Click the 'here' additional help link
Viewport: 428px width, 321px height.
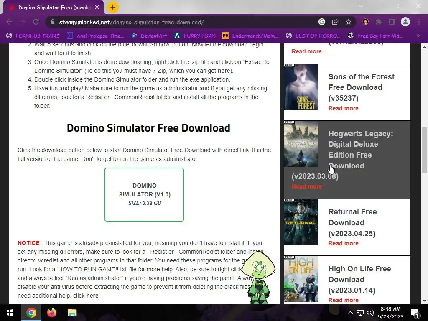pyautogui.click(x=92, y=296)
